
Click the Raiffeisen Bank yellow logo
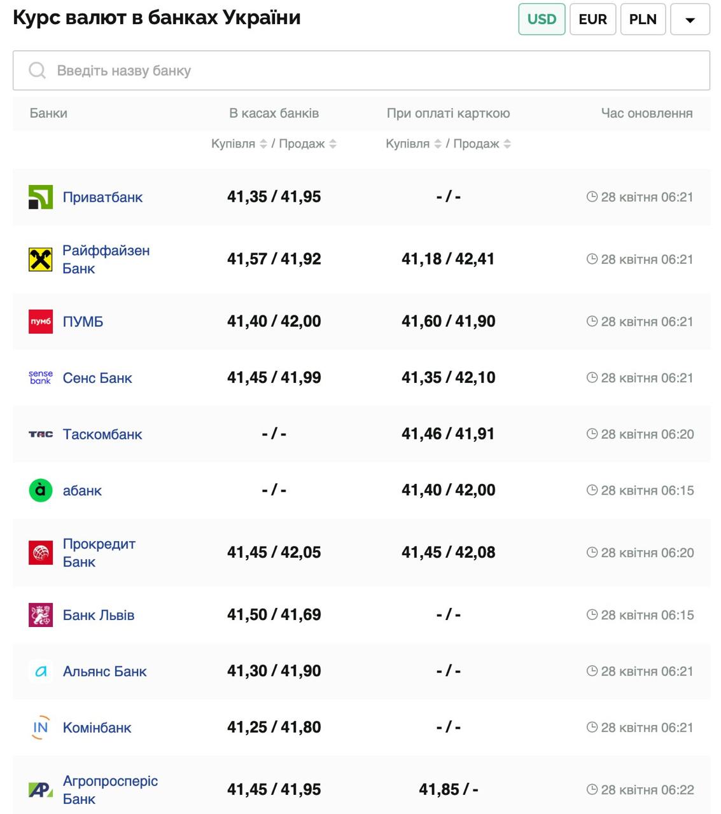click(41, 259)
